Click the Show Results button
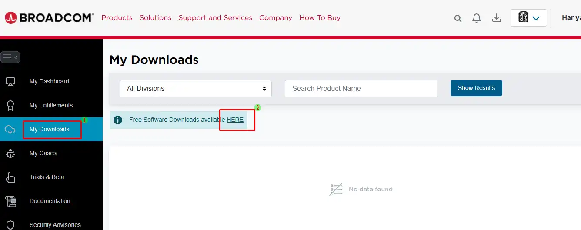Image resolution: width=581 pixels, height=230 pixels. point(476,88)
